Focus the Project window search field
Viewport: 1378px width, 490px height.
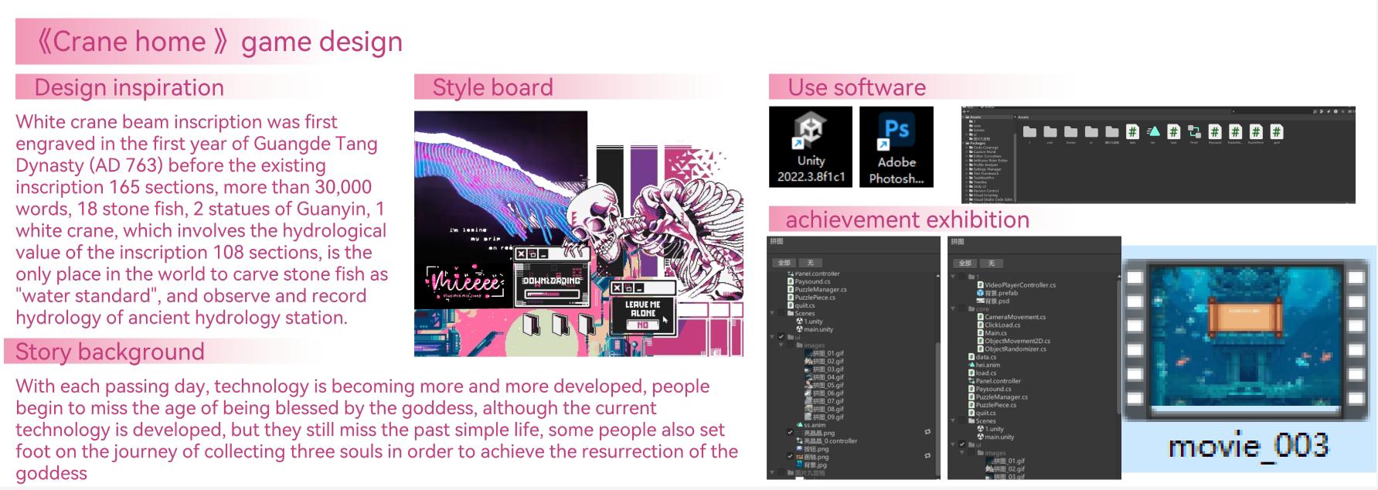tap(1271, 111)
